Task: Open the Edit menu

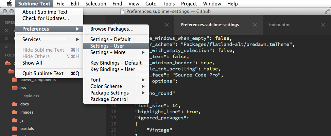Action: 75,4
